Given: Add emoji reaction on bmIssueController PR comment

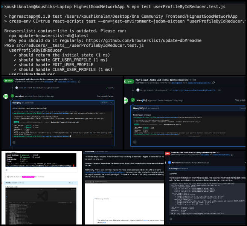Looking at the screenshot, I should 135,142.
